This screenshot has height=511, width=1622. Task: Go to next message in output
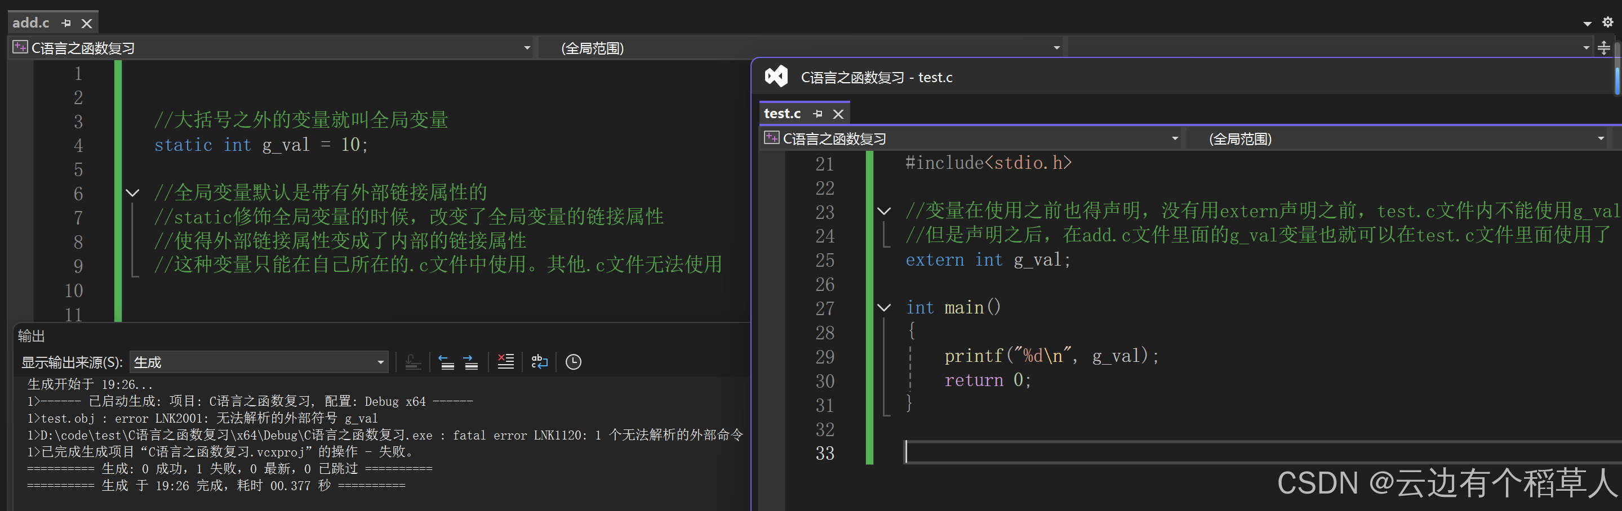(x=470, y=362)
